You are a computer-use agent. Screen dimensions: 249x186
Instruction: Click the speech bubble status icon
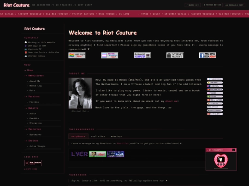pyautogui.click(x=26, y=42)
